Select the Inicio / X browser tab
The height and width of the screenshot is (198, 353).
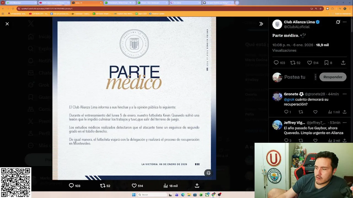87,3
